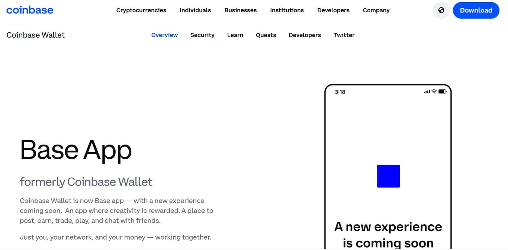Click the Coinbase Wallet heading link
The width and height of the screenshot is (508, 250).
(x=35, y=35)
